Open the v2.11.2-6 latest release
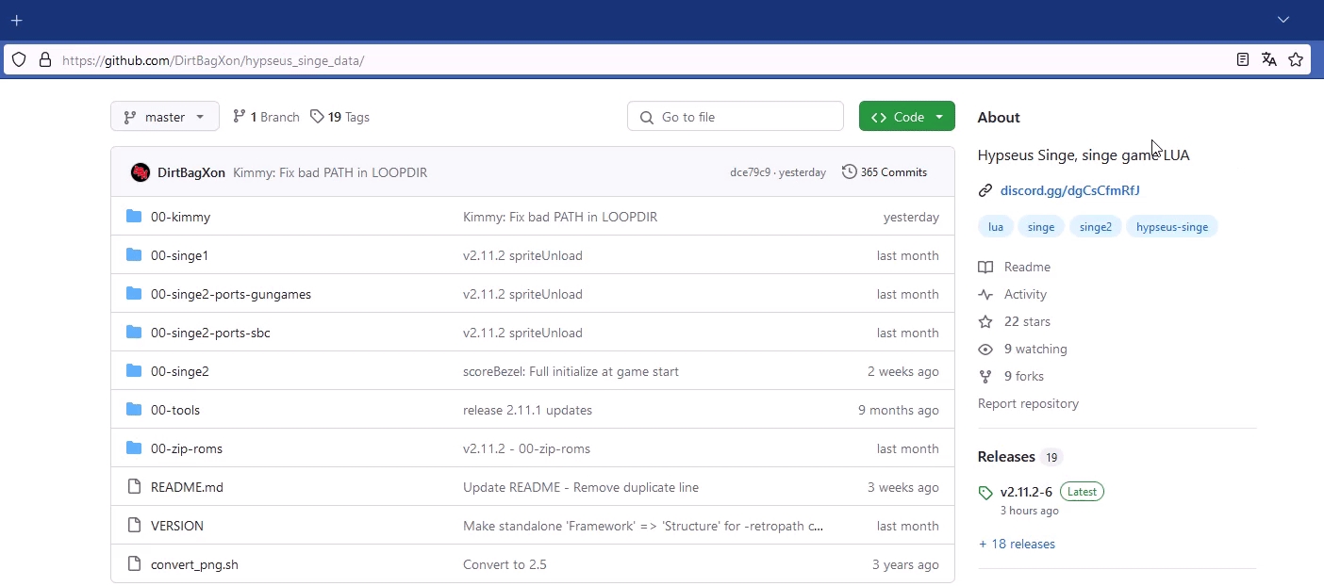Screen dimensions: 1324x586 click(x=1026, y=492)
